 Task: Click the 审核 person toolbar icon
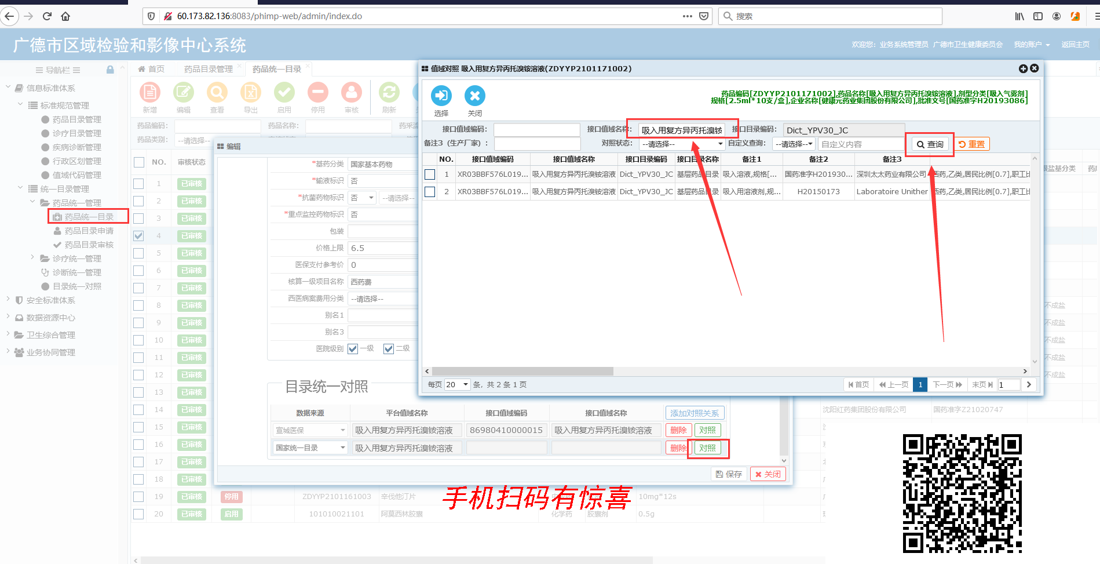pyautogui.click(x=352, y=92)
